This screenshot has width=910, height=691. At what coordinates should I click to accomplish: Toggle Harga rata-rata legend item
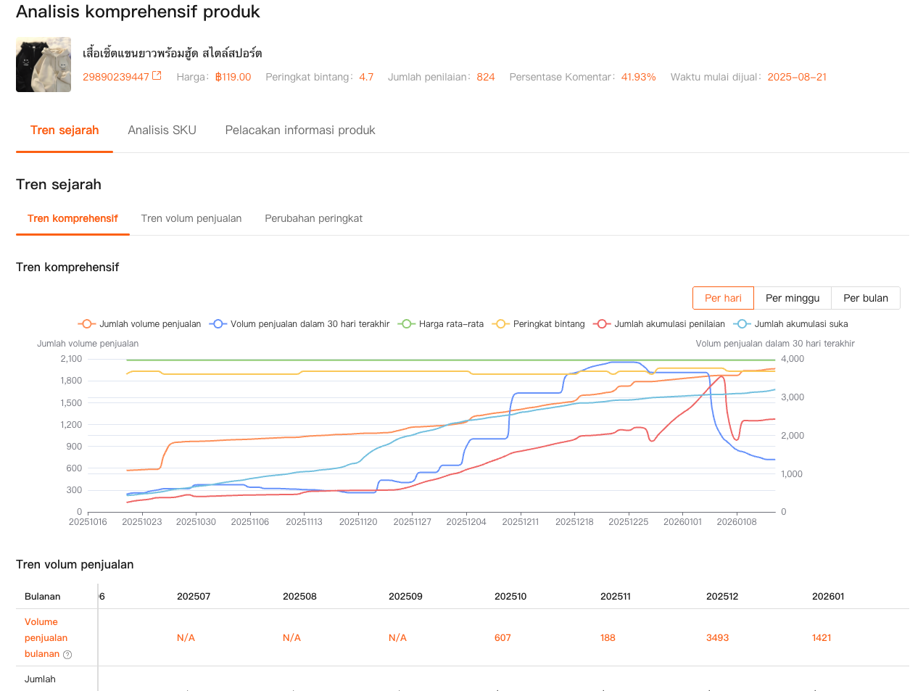tap(441, 324)
